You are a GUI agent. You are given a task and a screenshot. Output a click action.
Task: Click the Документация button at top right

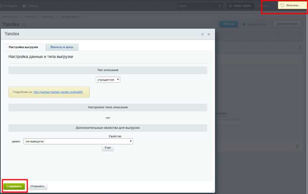[287, 24]
